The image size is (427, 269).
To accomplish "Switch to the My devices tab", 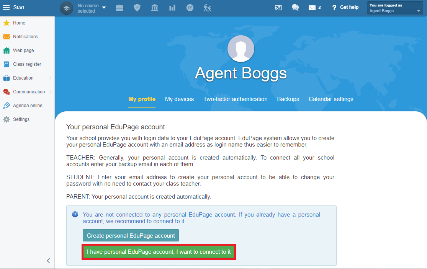I will (180, 99).
